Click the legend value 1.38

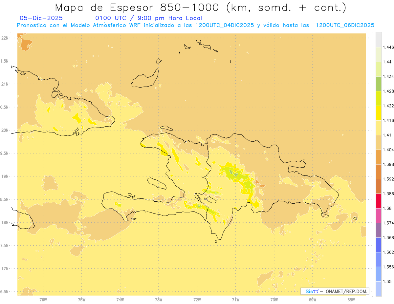387,208
